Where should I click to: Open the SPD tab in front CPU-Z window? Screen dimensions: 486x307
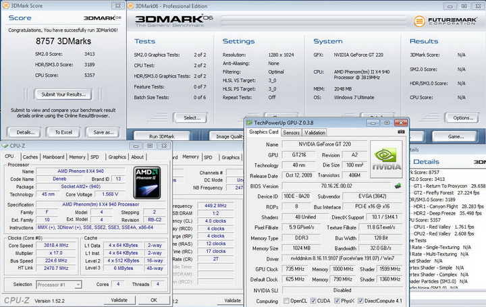(95, 157)
